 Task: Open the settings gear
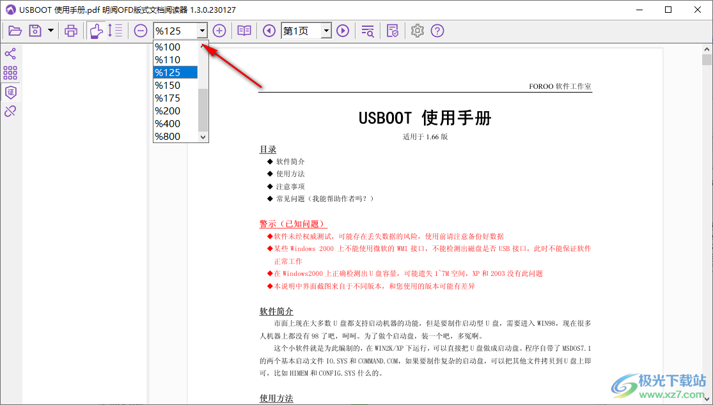point(418,31)
